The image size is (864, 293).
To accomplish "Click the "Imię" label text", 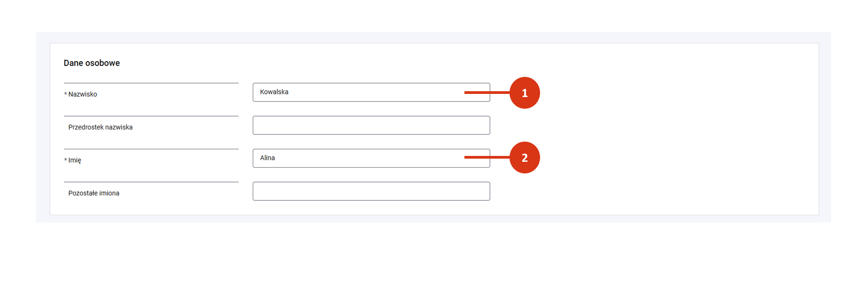I will point(75,160).
